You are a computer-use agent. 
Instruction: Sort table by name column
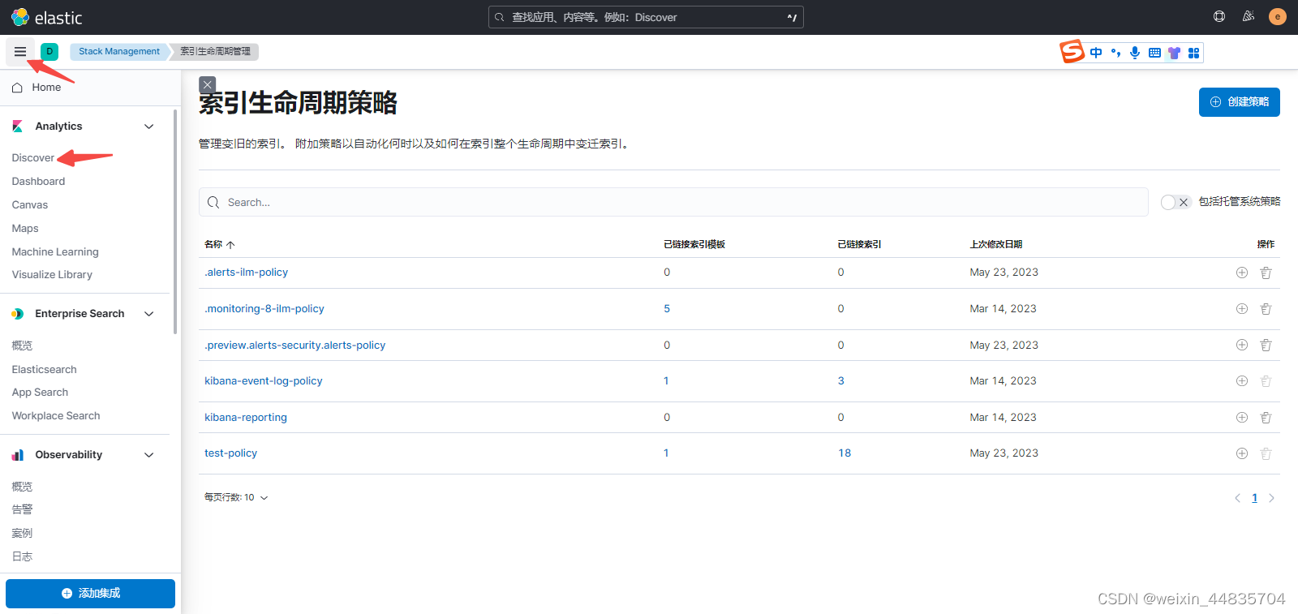pos(219,244)
